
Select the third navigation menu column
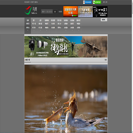(40, 25)
